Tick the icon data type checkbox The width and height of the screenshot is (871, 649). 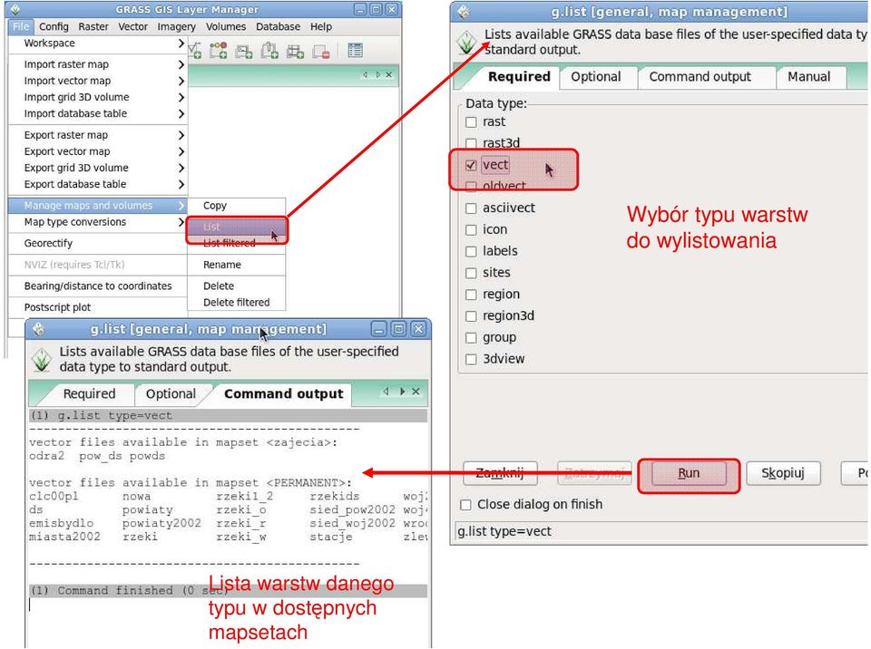471,230
